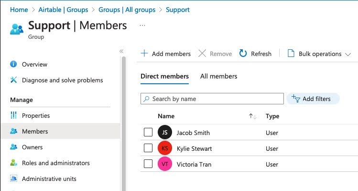This screenshot has height=191, width=358.
Task: Go to Home breadcrumb
Action: [x=19, y=10]
